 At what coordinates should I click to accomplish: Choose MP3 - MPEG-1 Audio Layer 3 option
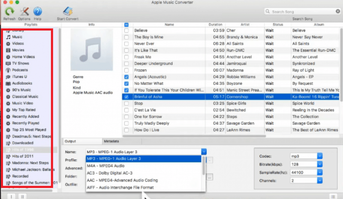pos(144,159)
